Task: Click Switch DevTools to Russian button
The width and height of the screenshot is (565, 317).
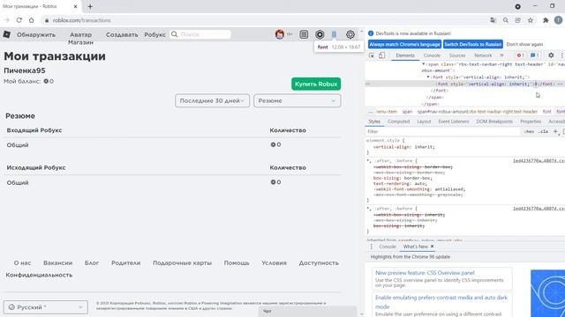Action: pos(473,44)
